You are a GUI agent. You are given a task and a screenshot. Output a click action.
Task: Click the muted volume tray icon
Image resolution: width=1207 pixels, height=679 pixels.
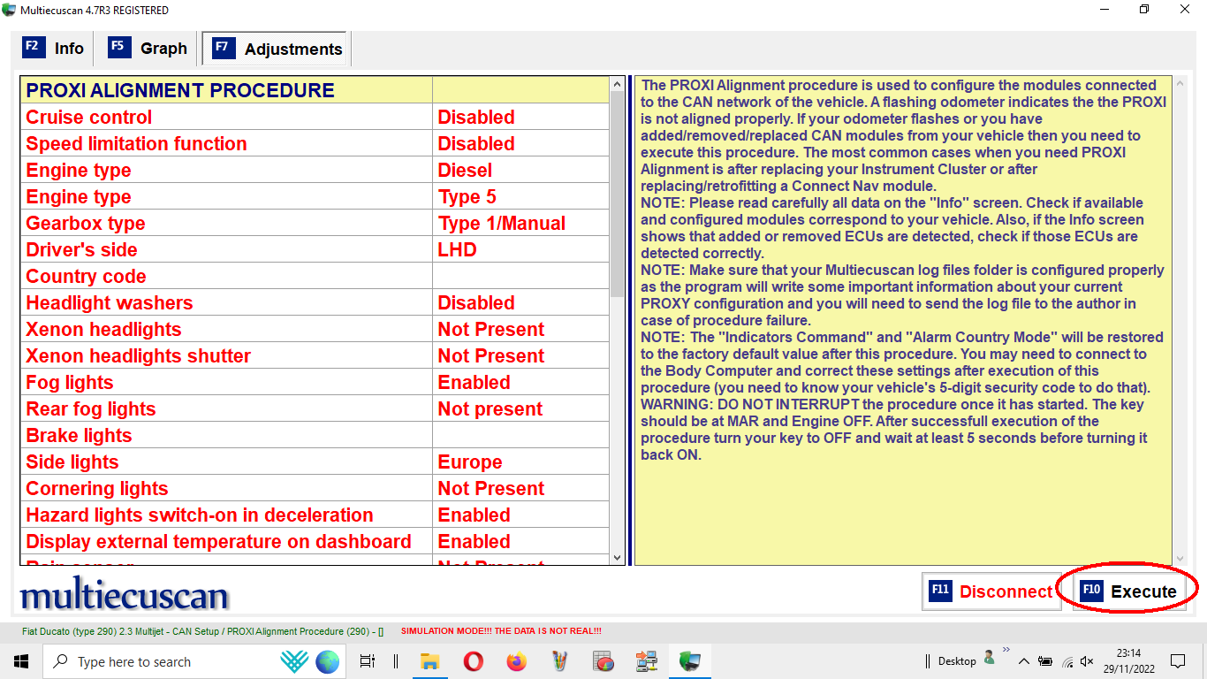1087,661
